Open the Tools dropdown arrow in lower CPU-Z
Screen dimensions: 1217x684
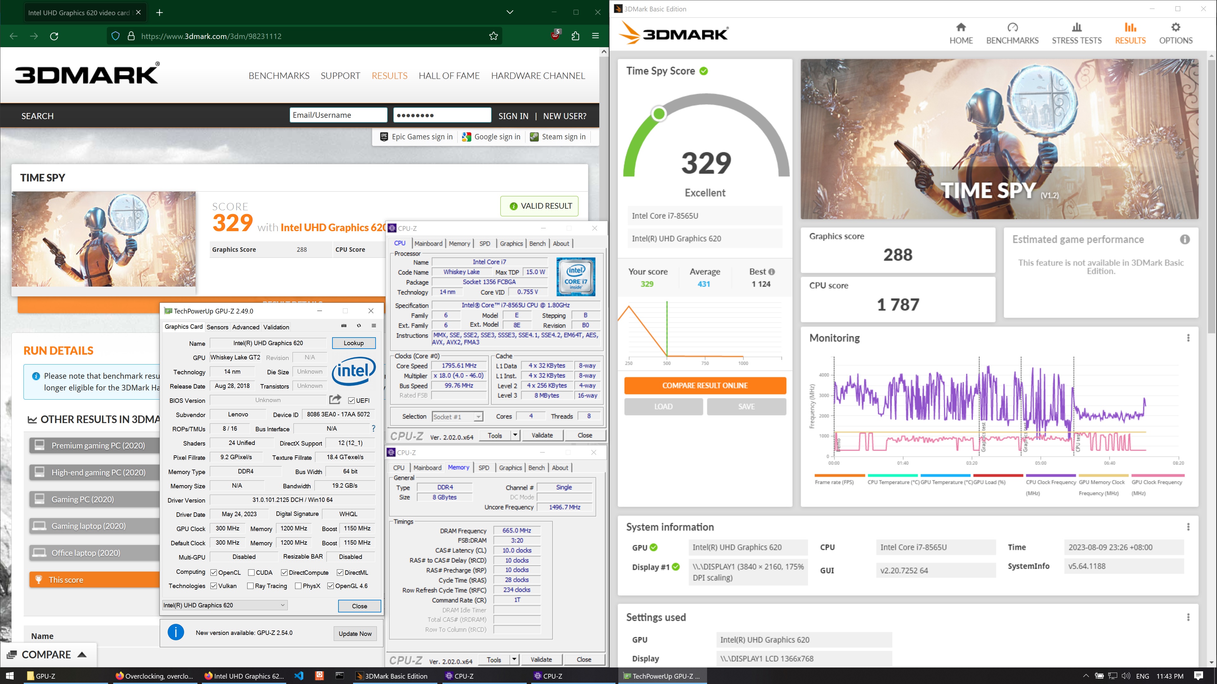514,659
